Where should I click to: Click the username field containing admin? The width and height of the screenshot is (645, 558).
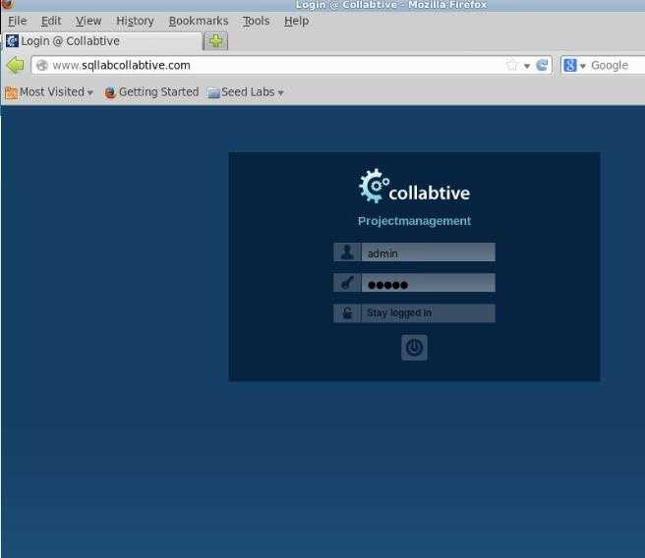[x=428, y=251]
